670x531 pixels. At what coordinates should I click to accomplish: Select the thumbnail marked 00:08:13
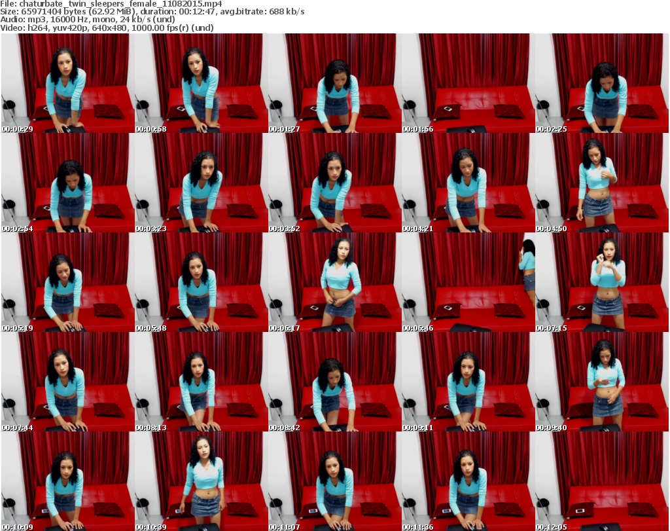[x=202, y=382]
